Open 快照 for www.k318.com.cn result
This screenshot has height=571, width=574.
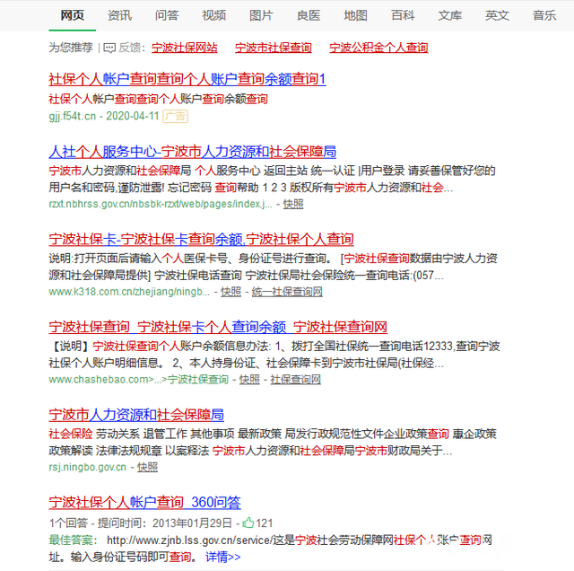(231, 292)
